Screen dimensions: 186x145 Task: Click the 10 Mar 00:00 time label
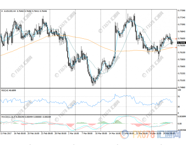(101, 133)
